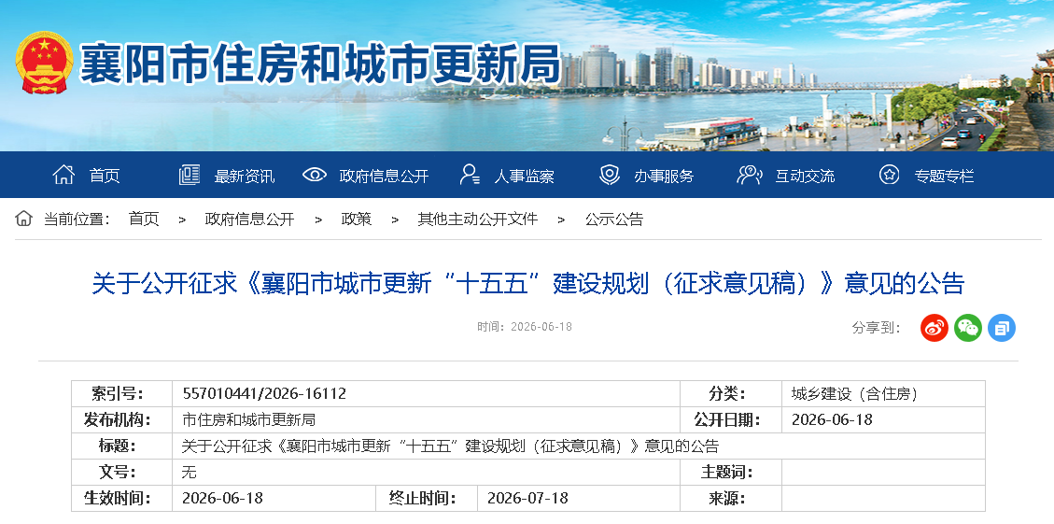Click the 终止时间 value 2026-07-18

tap(527, 499)
